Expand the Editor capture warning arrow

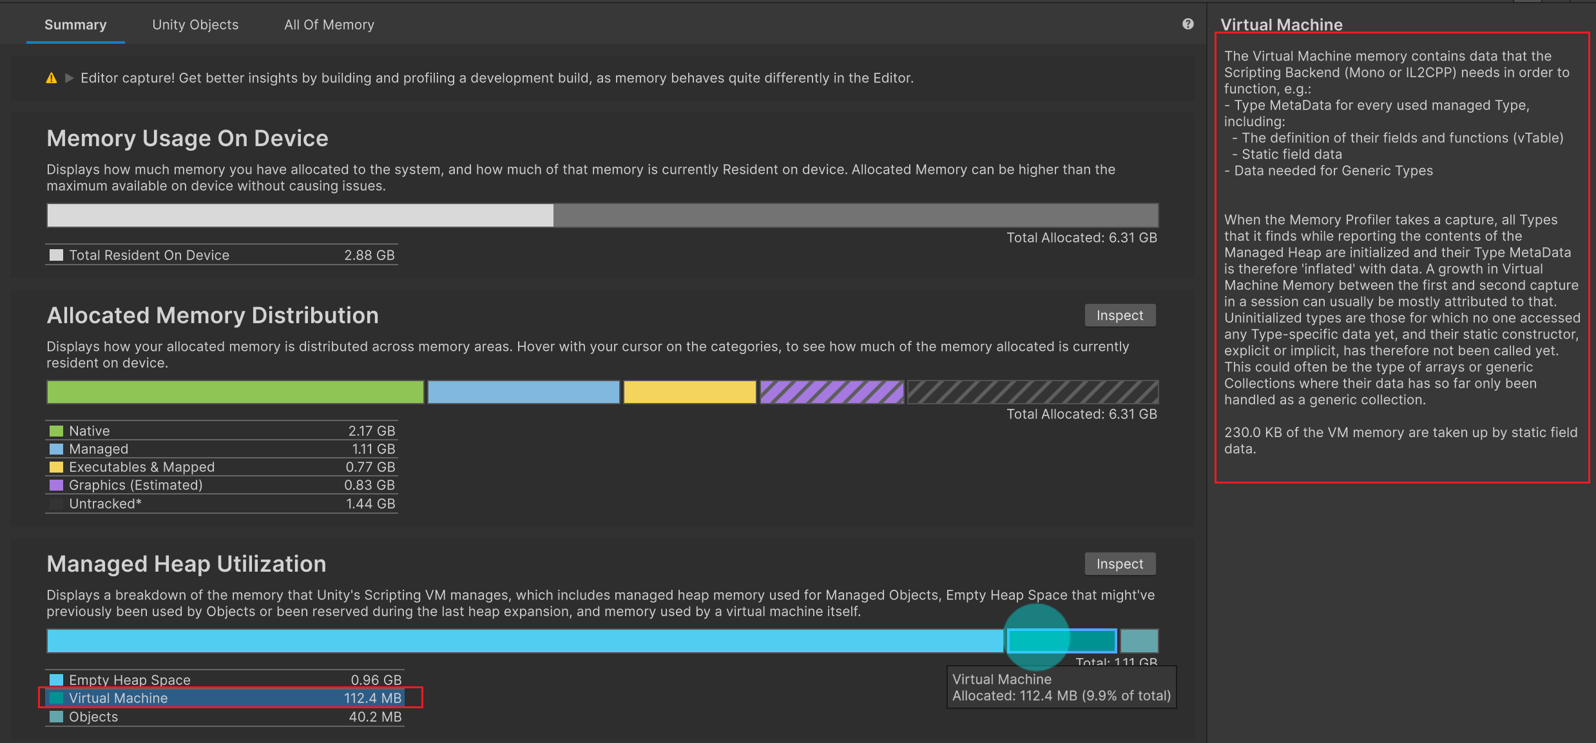[70, 78]
